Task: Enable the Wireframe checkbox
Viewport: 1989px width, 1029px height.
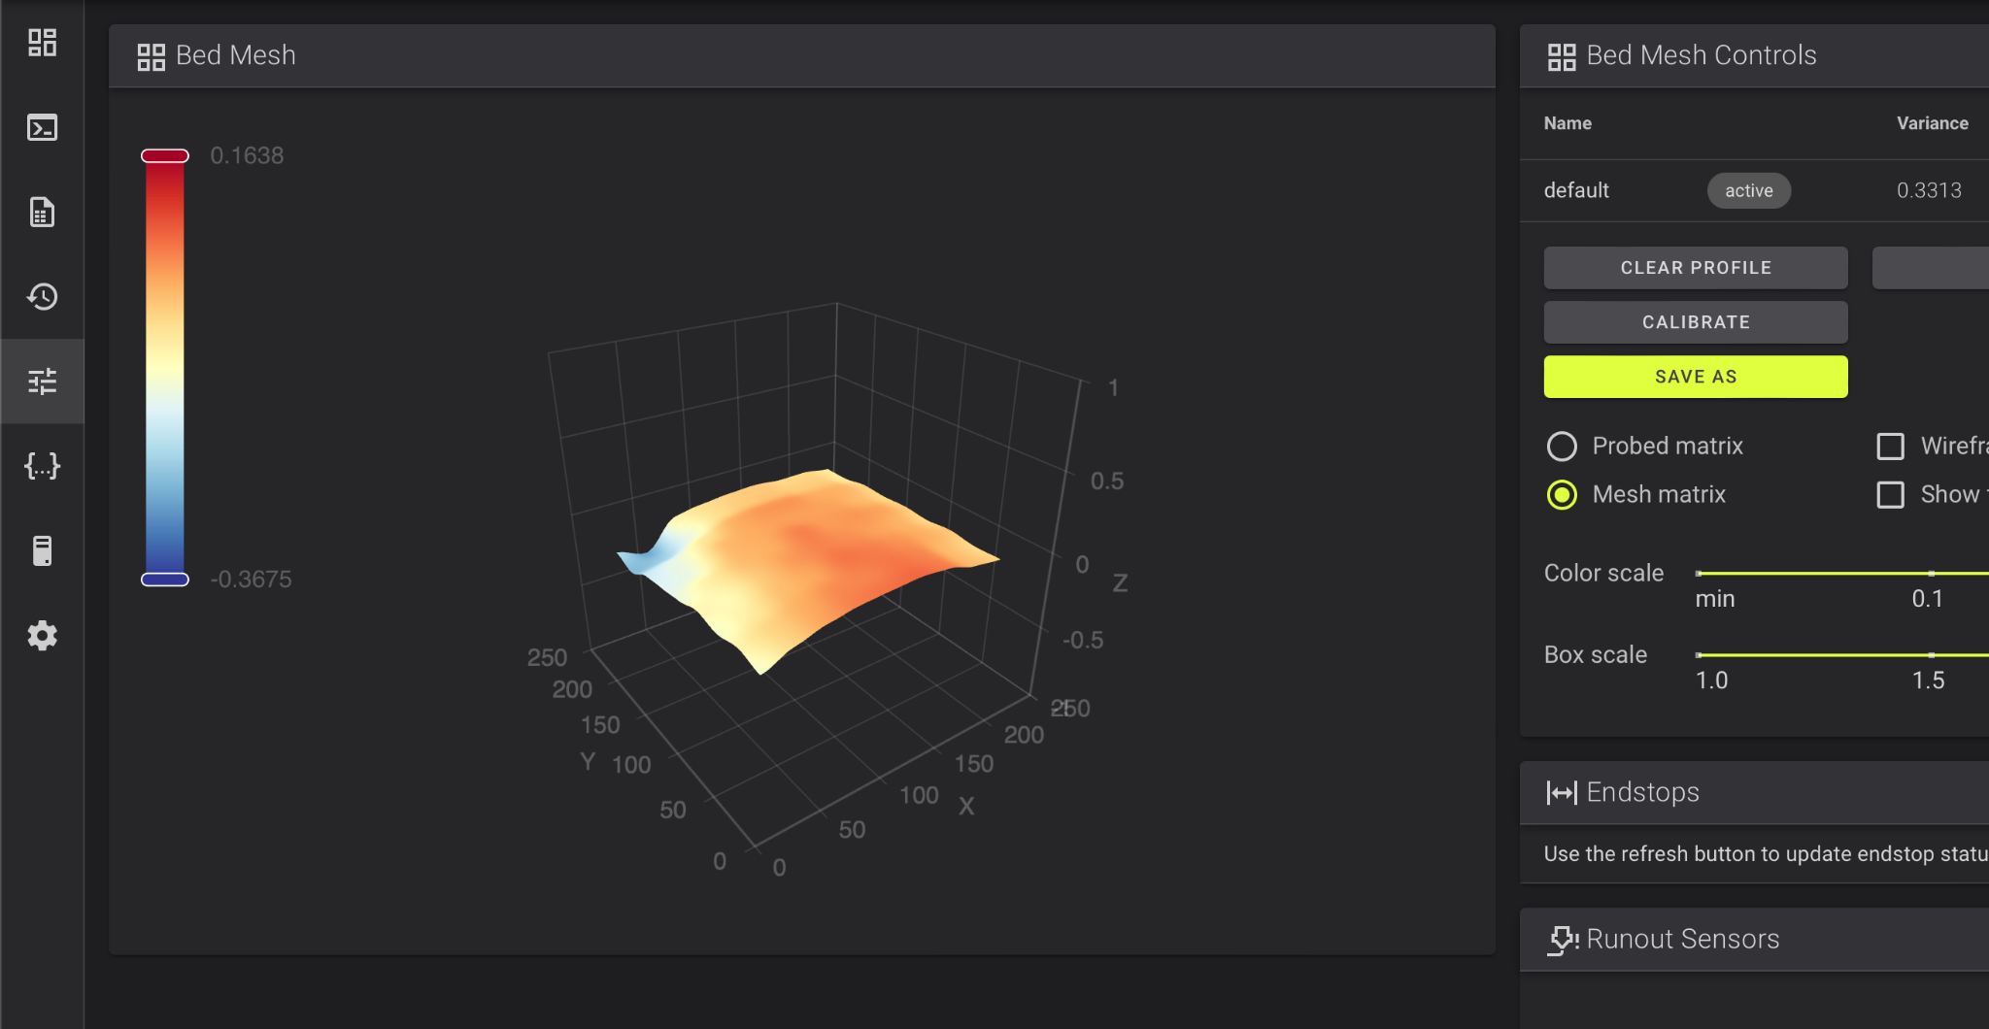Action: coord(1890,447)
